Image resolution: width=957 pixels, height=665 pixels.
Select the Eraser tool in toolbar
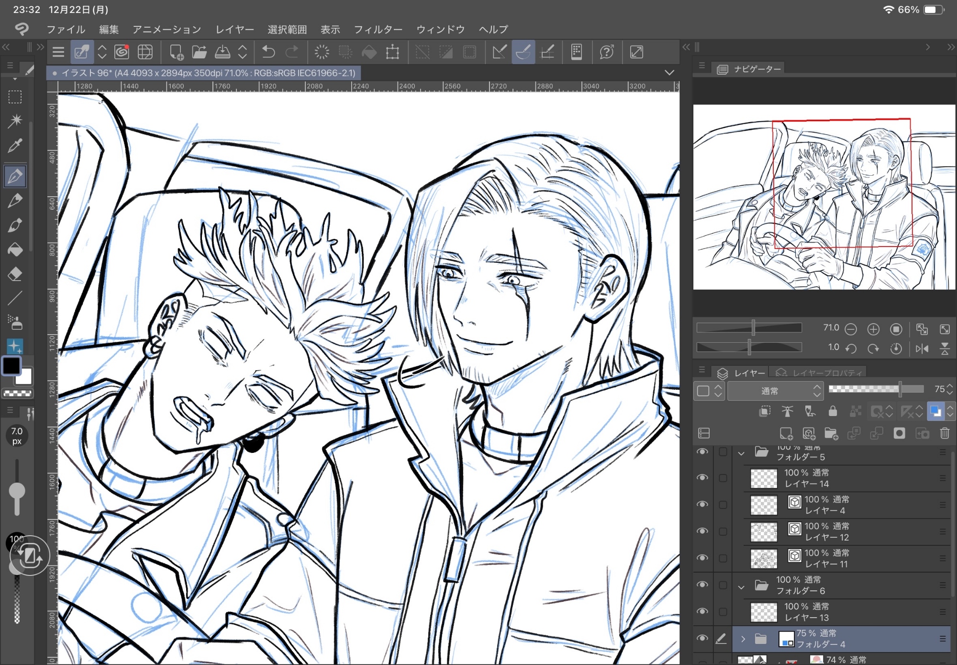(15, 274)
